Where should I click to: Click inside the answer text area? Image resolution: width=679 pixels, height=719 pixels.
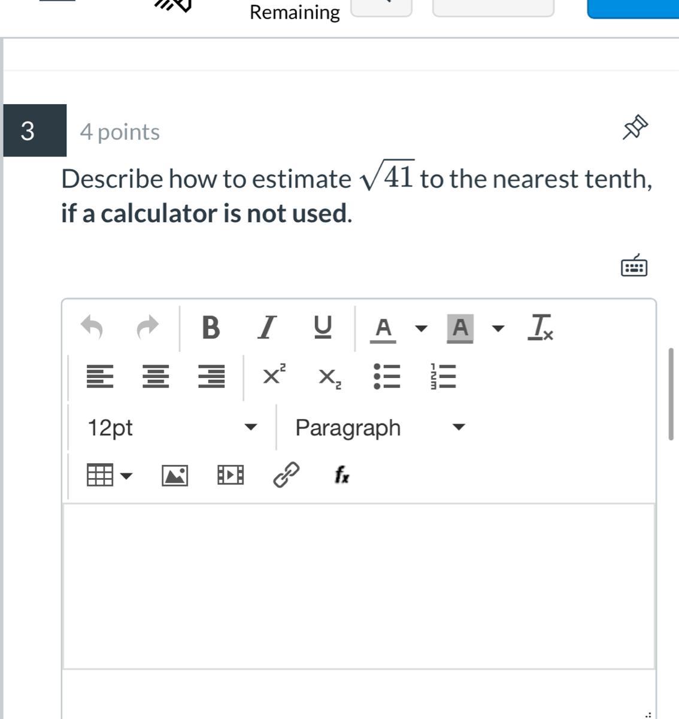point(359,585)
